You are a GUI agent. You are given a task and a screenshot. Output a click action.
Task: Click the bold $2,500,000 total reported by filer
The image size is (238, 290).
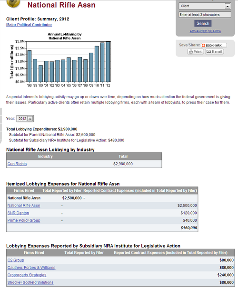click(x=72, y=198)
